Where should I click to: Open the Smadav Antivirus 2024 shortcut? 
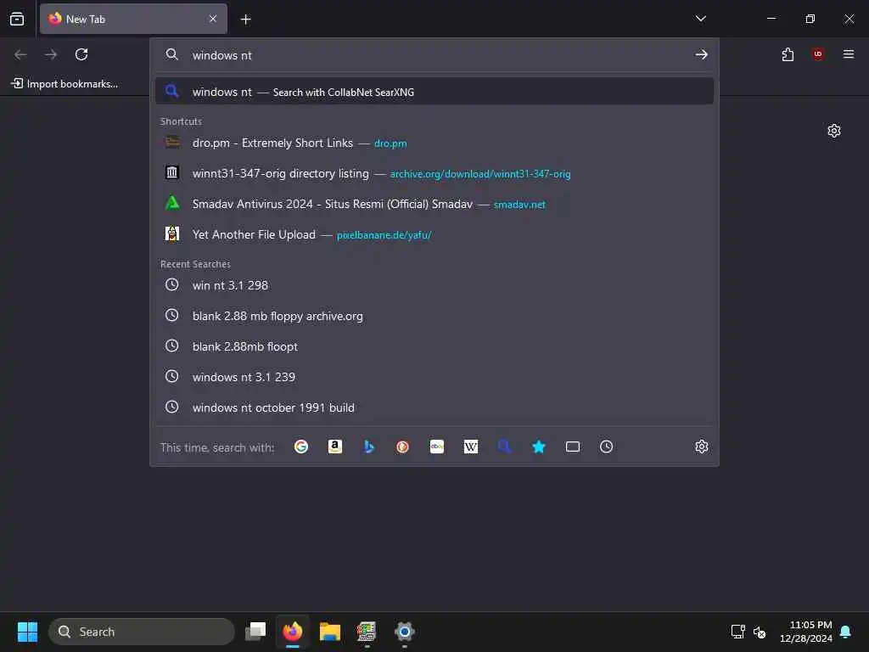coord(434,204)
